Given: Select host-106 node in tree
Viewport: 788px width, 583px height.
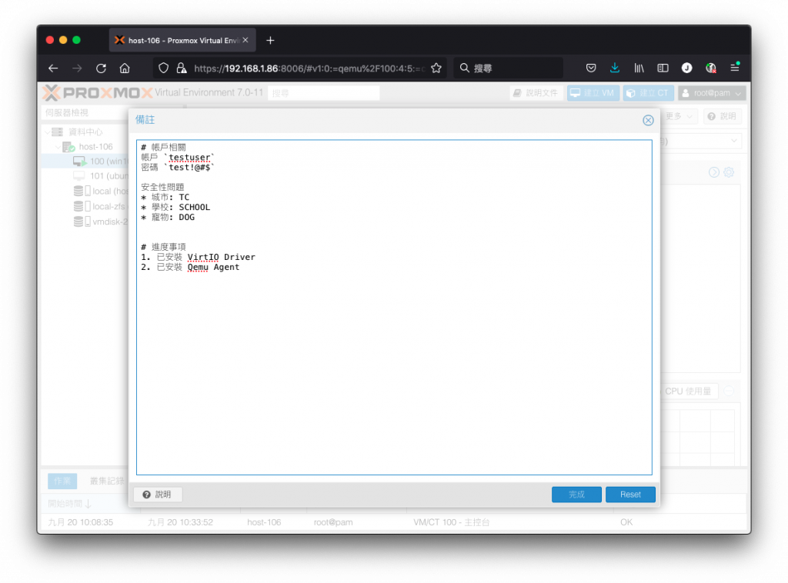Looking at the screenshot, I should (x=95, y=147).
